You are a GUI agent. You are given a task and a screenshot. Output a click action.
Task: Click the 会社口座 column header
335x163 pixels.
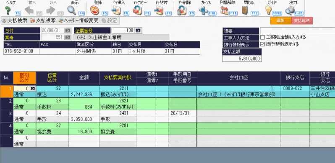tap(239, 78)
